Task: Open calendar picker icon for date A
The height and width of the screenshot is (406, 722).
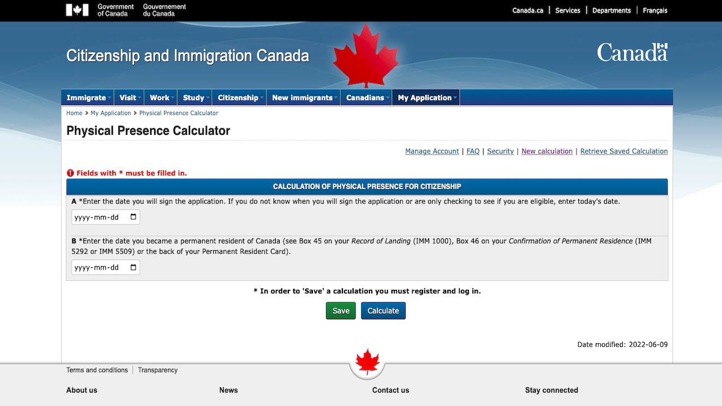Action: click(x=133, y=217)
